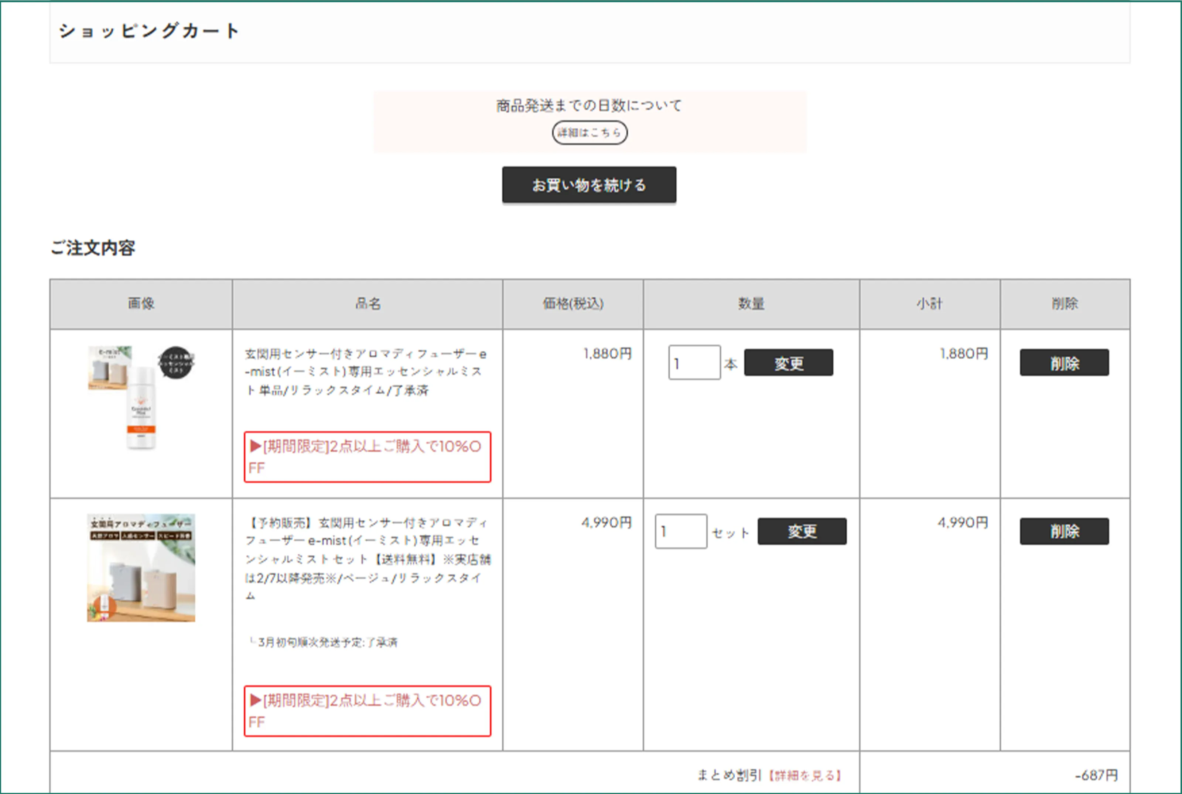Click the ショッピングカート page heading
The image size is (1182, 794).
point(148,30)
